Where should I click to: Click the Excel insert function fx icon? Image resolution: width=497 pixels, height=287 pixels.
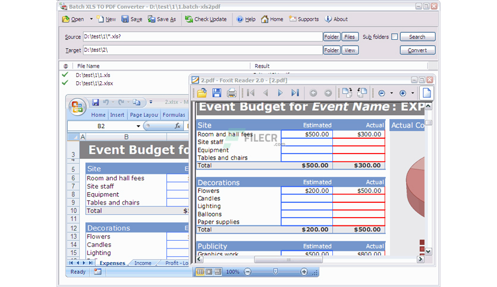tap(178, 126)
